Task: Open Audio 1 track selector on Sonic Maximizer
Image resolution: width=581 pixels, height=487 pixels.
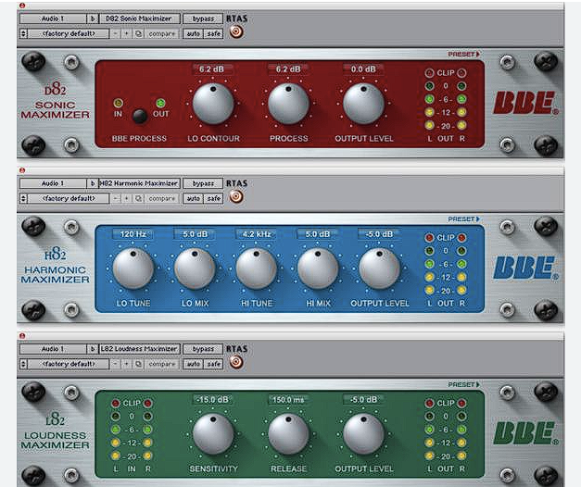Action: pos(53,19)
